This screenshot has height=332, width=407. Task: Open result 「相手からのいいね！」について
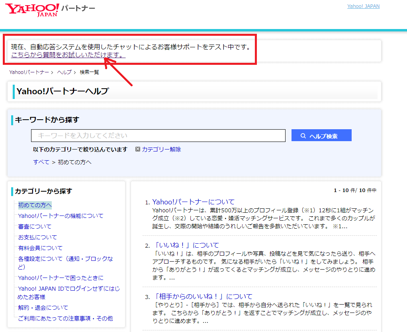pyautogui.click(x=202, y=297)
